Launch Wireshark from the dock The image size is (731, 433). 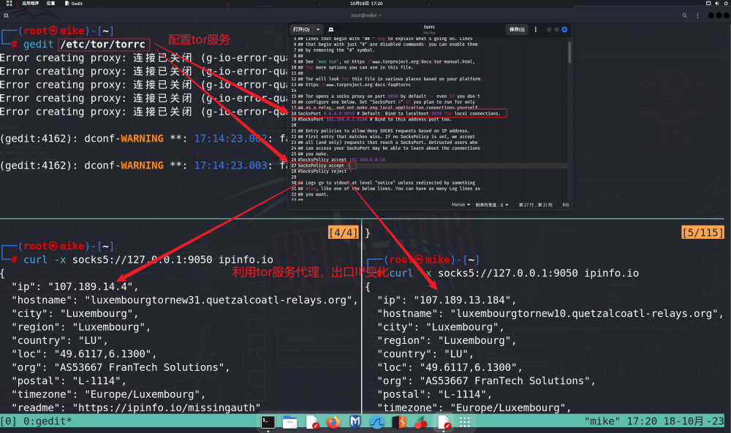pos(377,422)
